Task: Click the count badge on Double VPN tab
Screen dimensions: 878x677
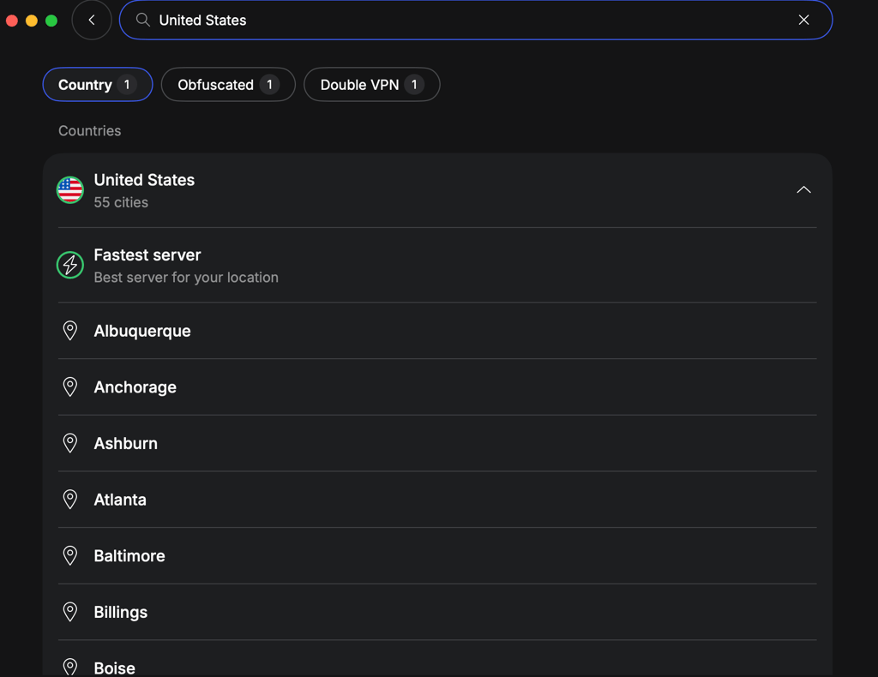Action: (414, 85)
